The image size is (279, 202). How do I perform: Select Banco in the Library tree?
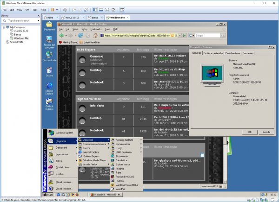point(18,35)
